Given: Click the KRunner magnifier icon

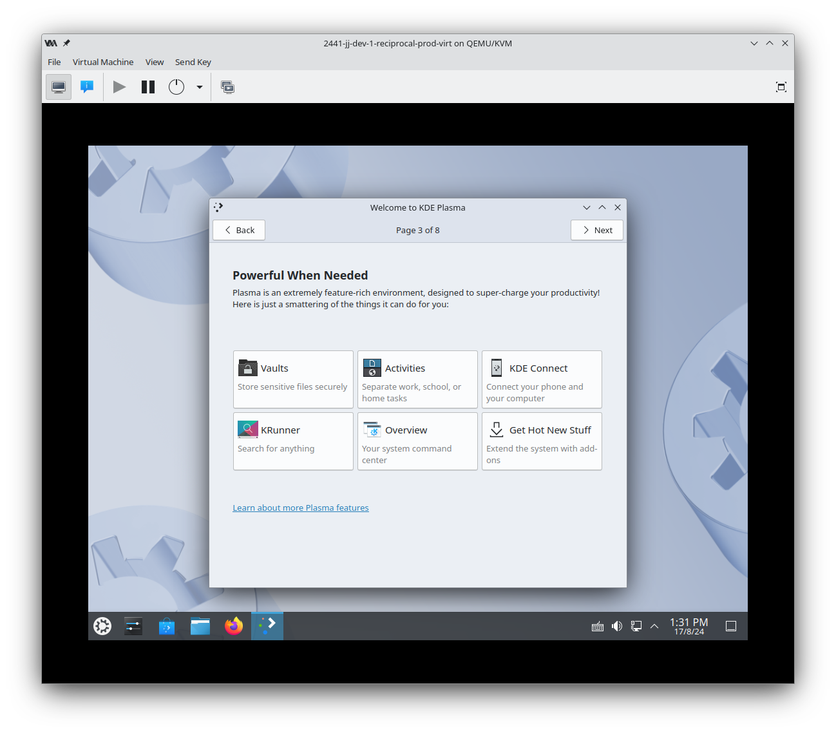Looking at the screenshot, I should (x=248, y=430).
